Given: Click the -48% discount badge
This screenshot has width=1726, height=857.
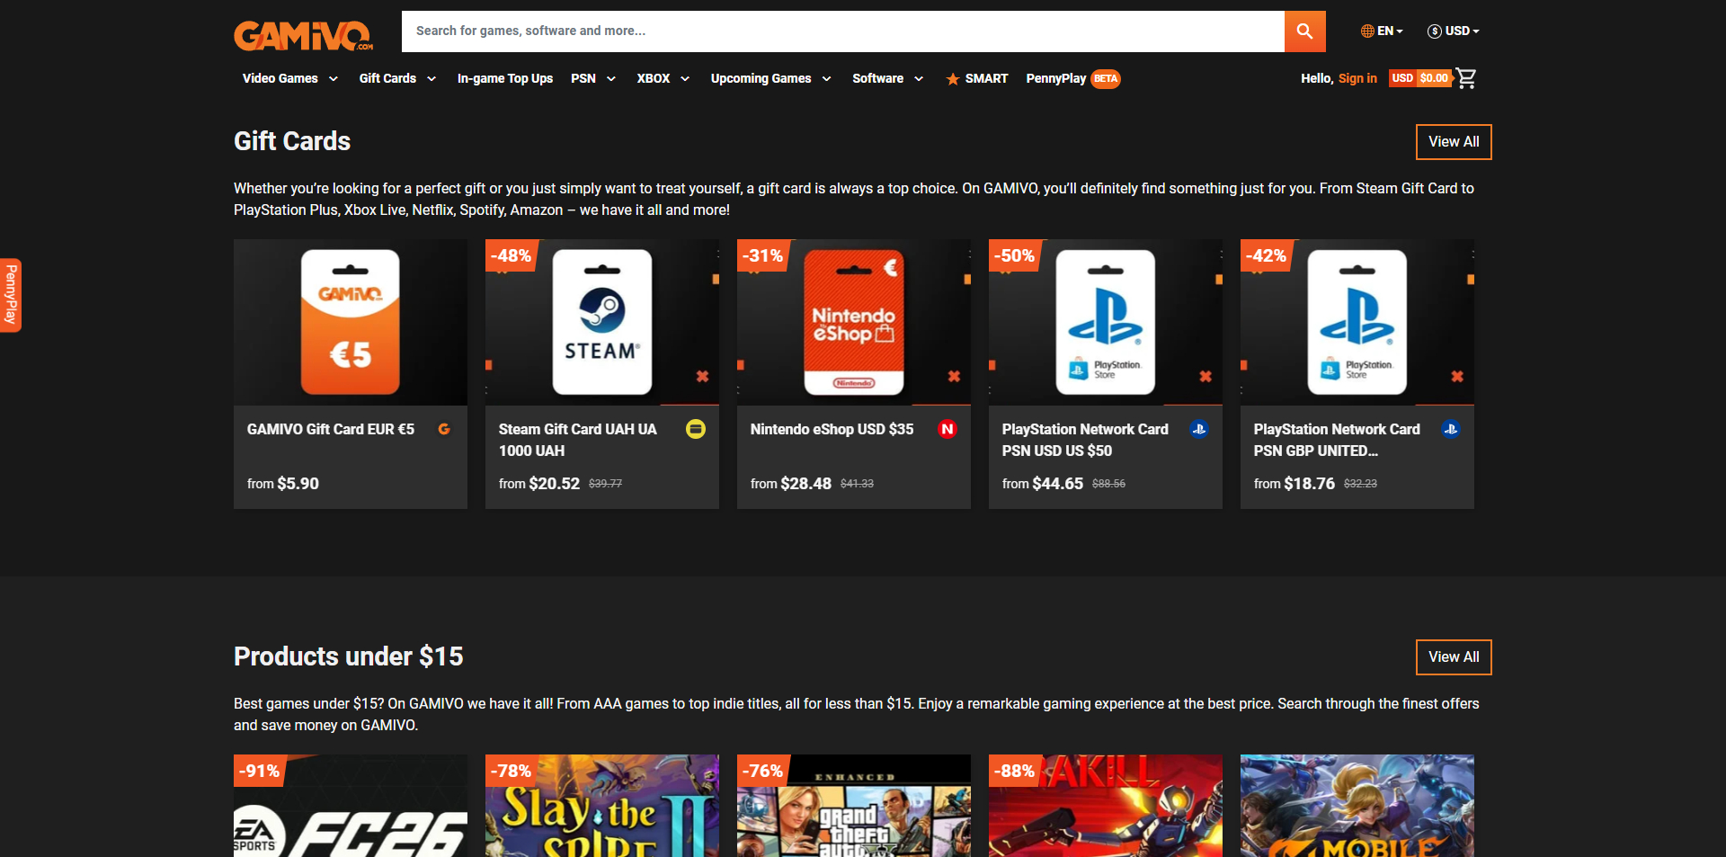Looking at the screenshot, I should 511,255.
